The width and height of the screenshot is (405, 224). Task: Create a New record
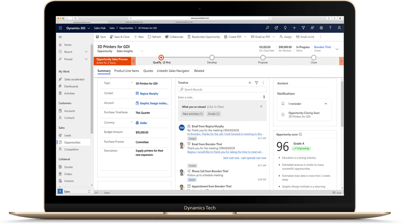139,37
